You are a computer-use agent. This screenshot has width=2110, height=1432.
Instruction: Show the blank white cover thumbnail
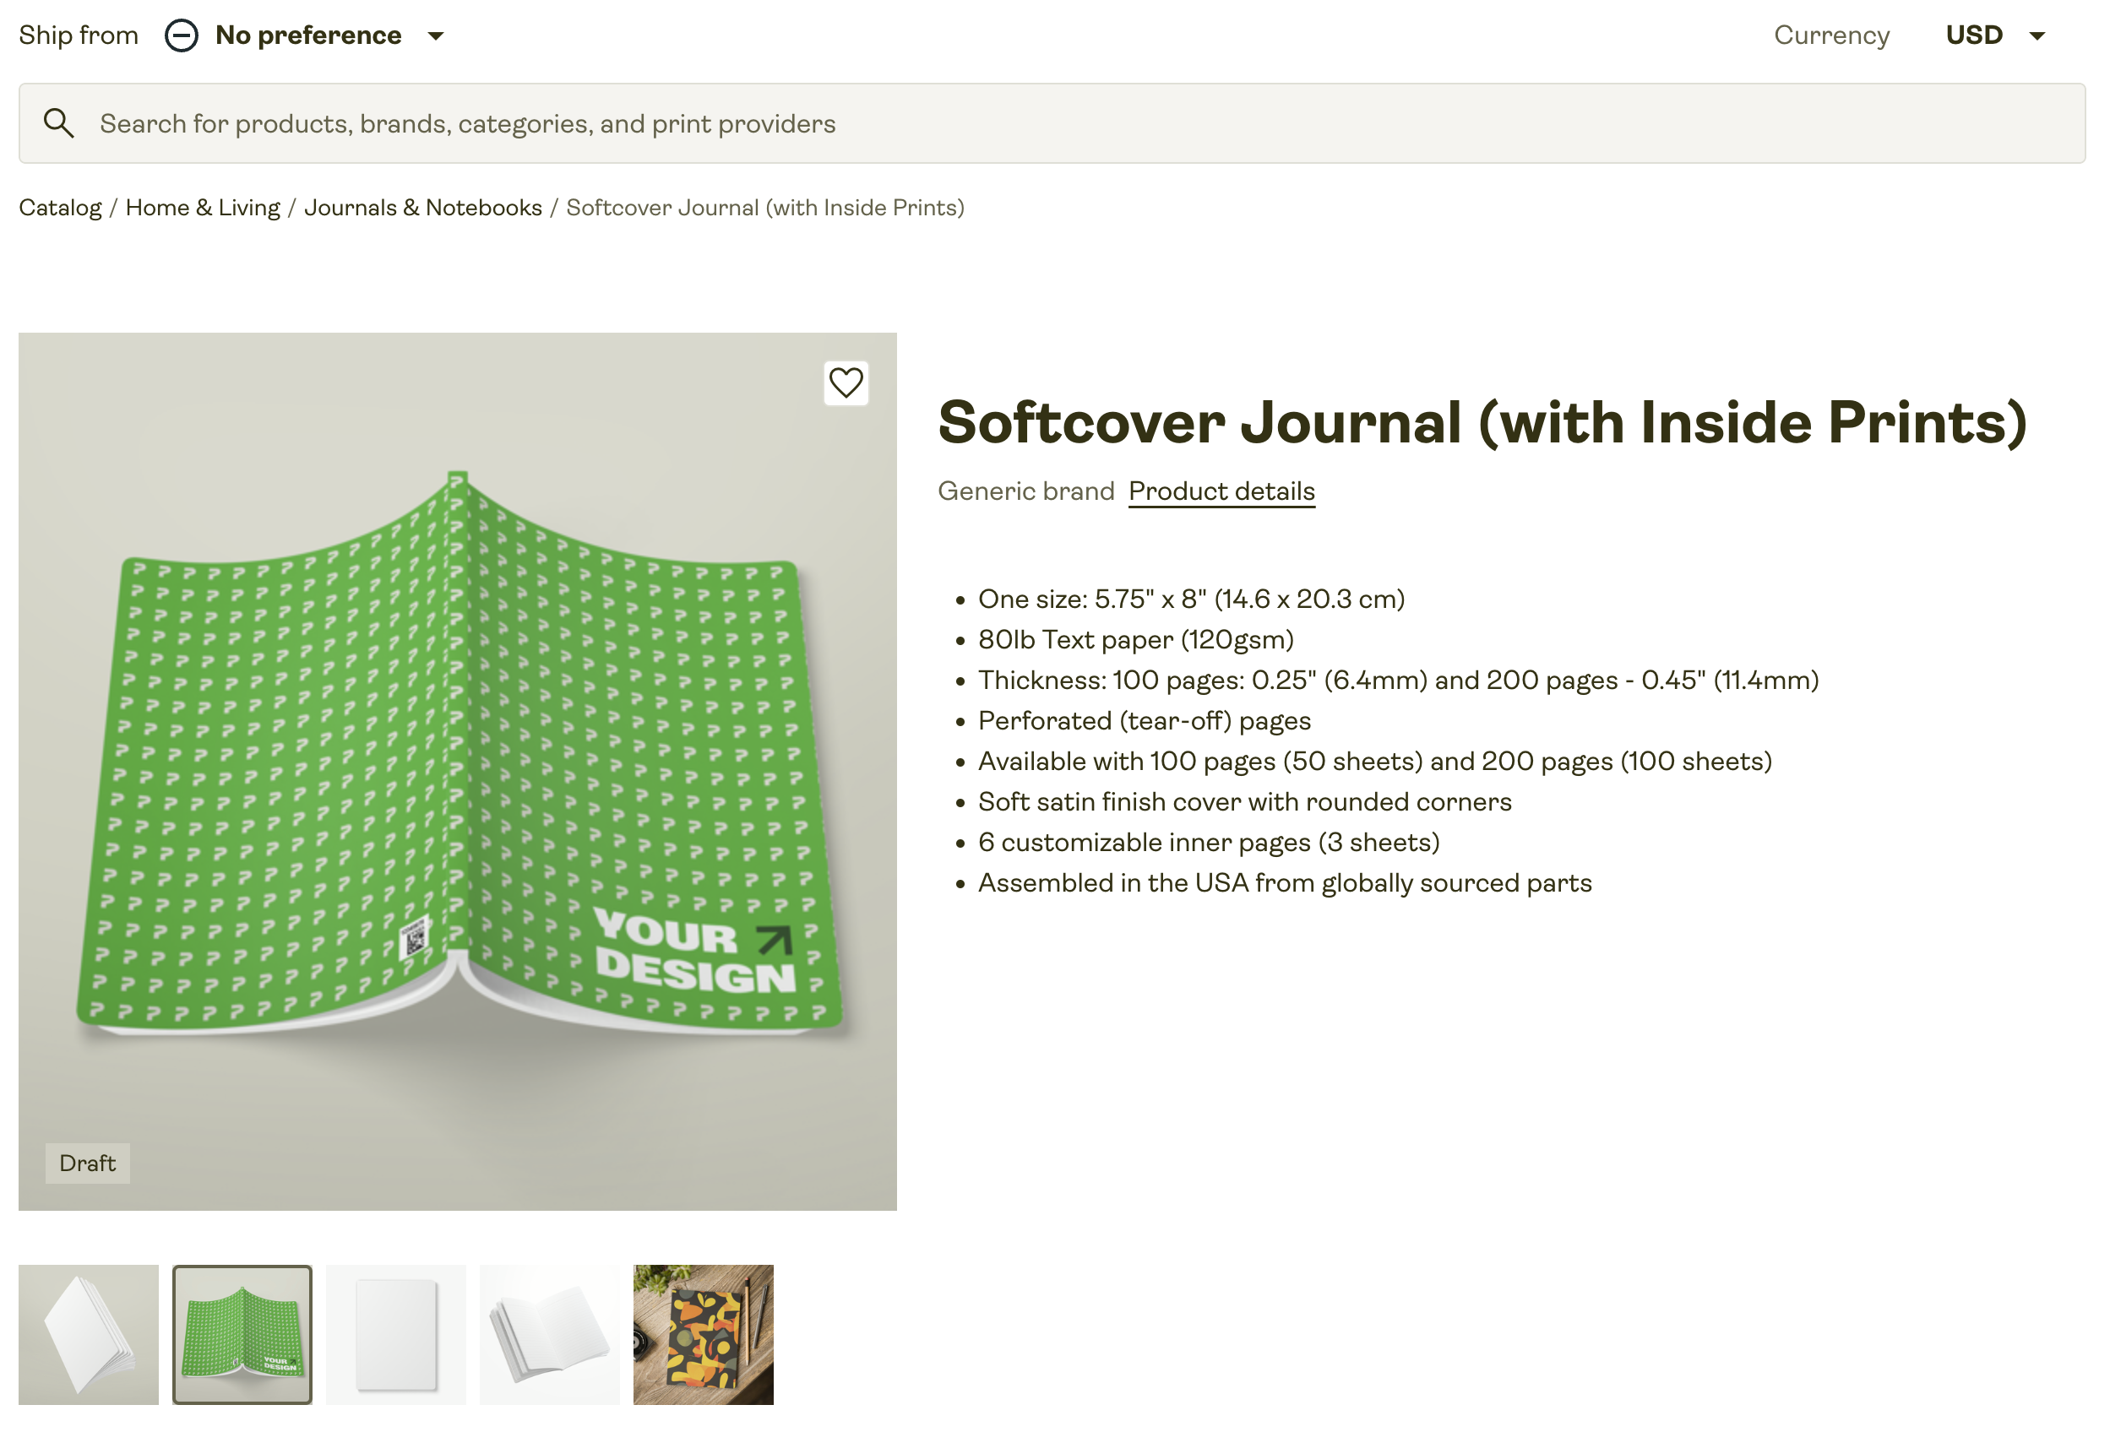click(x=396, y=1334)
